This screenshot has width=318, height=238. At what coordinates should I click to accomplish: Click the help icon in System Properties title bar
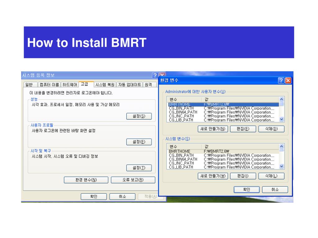(x=155, y=75)
